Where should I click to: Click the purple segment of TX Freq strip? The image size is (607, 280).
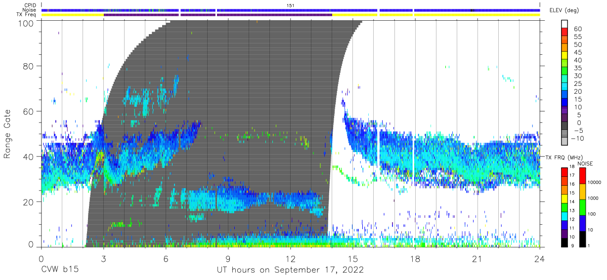[217, 15]
